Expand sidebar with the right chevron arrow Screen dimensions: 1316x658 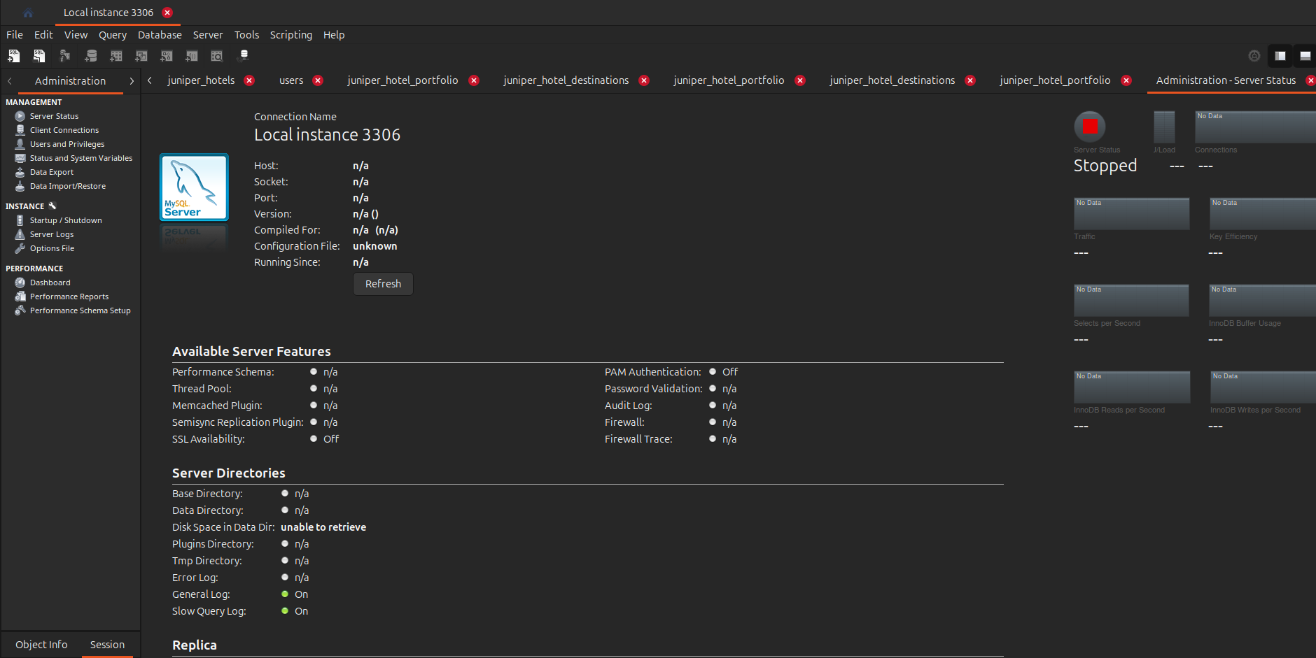tap(132, 81)
